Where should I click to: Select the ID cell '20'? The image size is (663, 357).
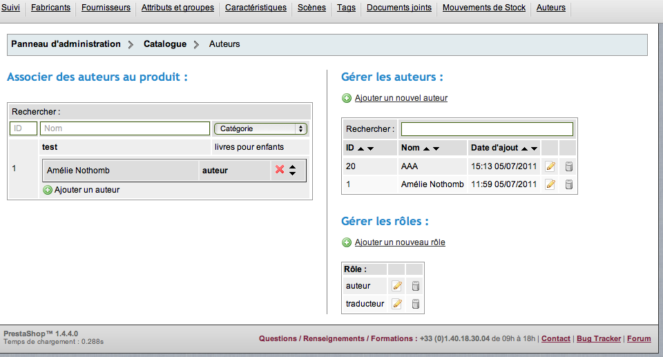click(351, 166)
